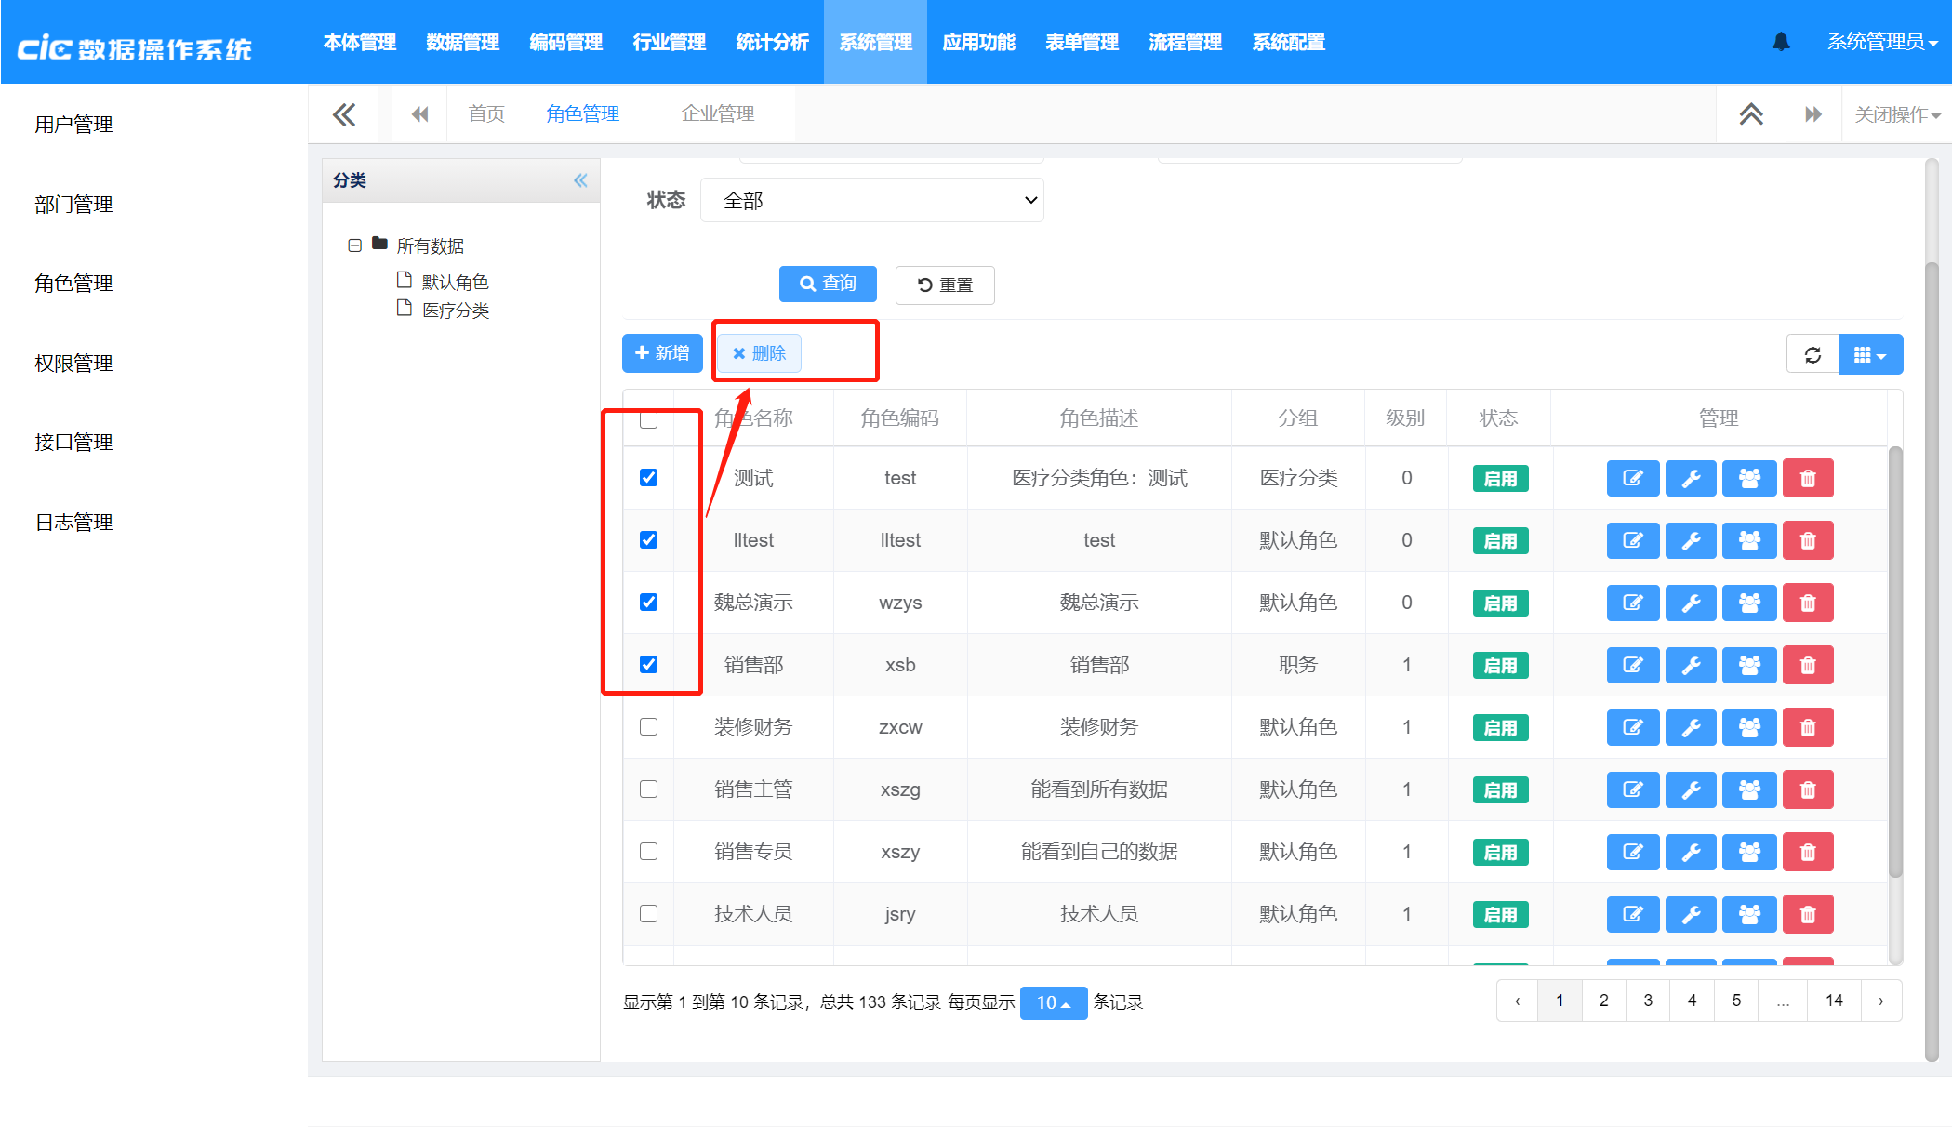Viewport: 1952px width, 1127px height.
Task: Toggle the select-all header checkbox
Action: pyautogui.click(x=648, y=419)
